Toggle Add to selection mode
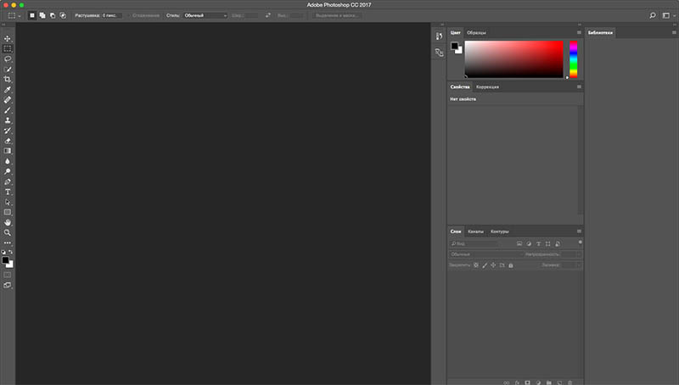This screenshot has height=385, width=679. 42,15
